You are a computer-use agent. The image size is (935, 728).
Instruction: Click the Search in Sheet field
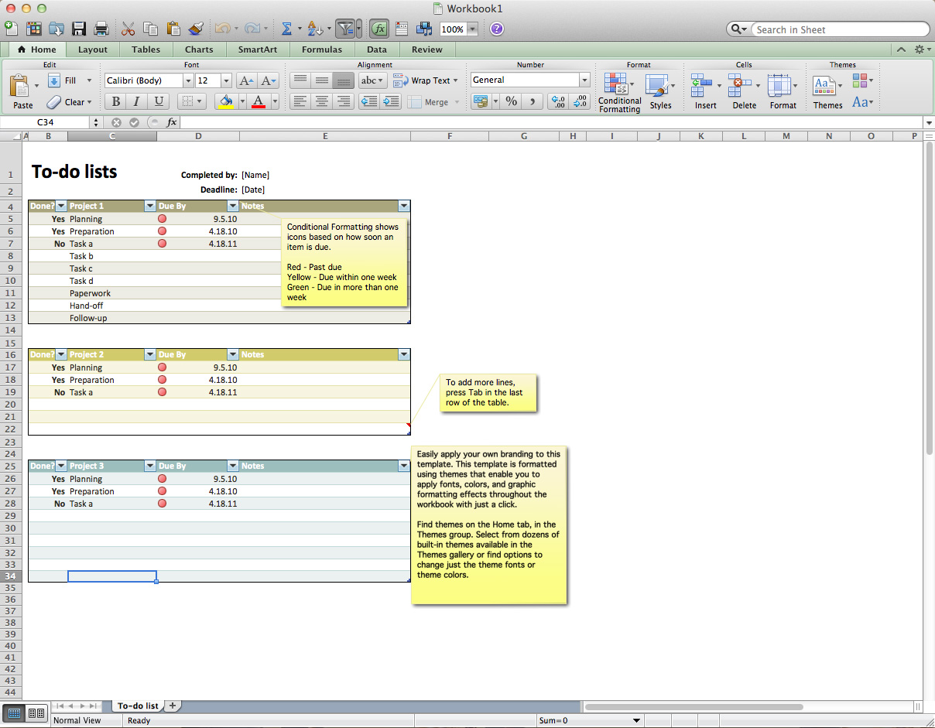pos(840,29)
